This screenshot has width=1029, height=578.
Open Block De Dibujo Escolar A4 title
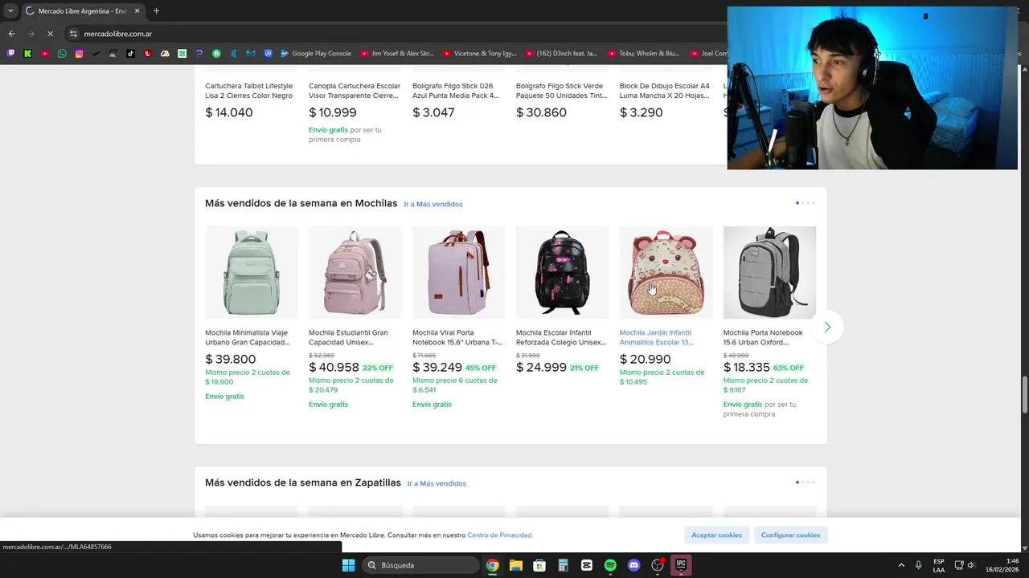[665, 91]
